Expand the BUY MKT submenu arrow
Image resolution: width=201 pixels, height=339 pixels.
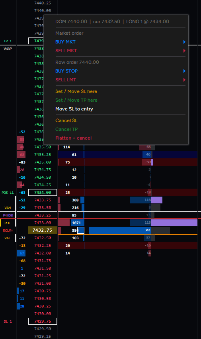coord(184,42)
